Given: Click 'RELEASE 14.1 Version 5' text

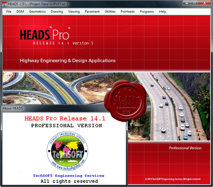Looking at the screenshot, I should (63, 43).
